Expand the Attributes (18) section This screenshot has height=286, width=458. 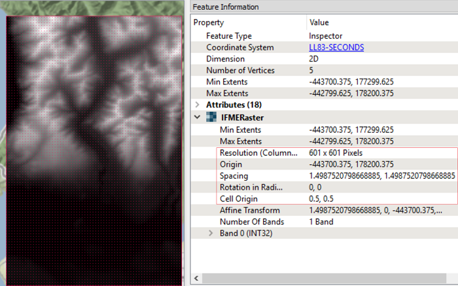pos(197,105)
